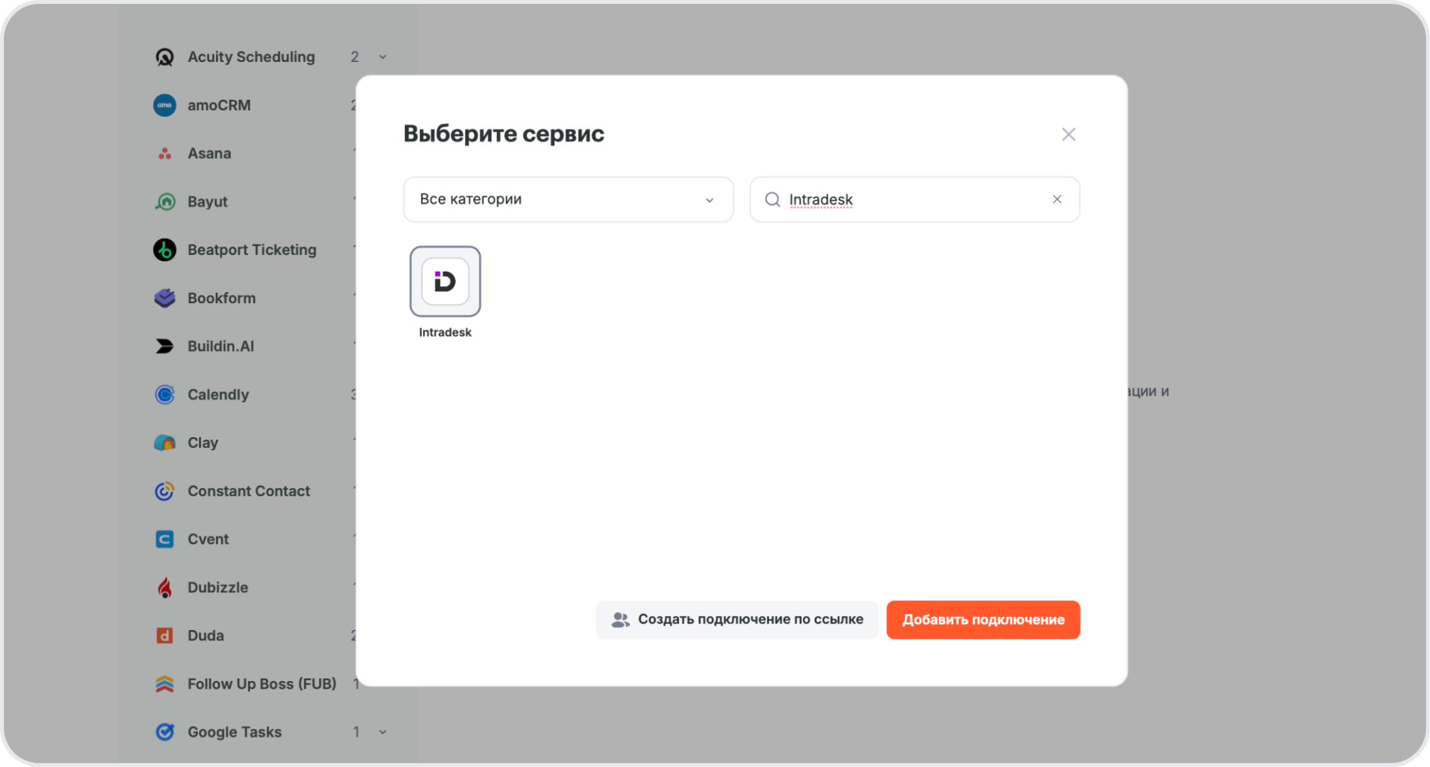Image resolution: width=1430 pixels, height=767 pixels.
Task: Click 'Добавить подключение' orange button
Action: pos(983,620)
